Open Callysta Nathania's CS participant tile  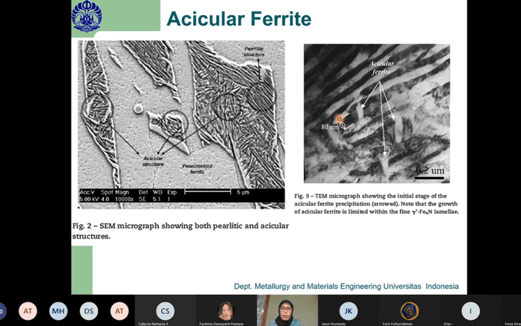coord(165,311)
